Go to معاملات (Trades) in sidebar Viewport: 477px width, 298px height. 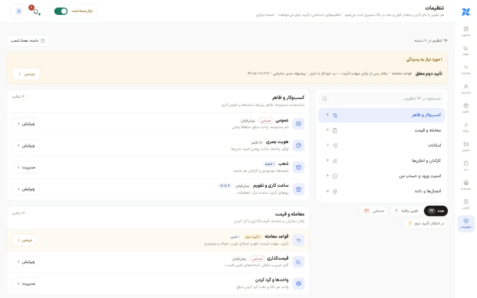[466, 70]
